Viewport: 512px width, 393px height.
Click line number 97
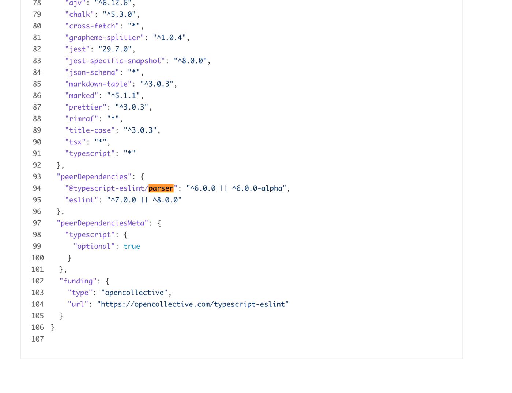[37, 223]
